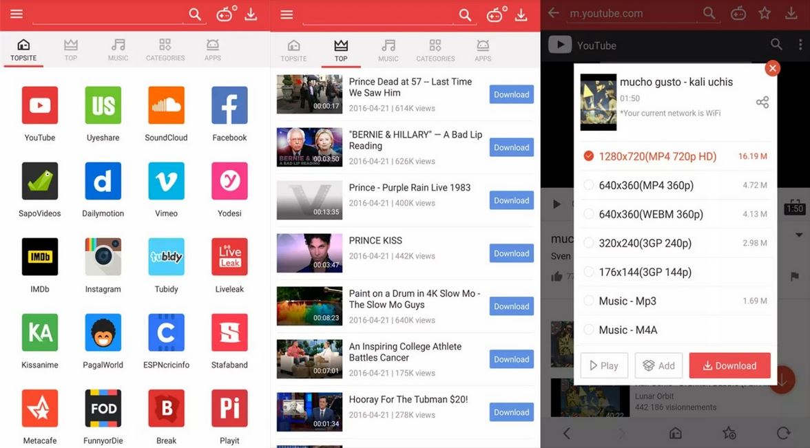
Task: Switch to TOPSITE tab in second screen
Action: point(293,51)
